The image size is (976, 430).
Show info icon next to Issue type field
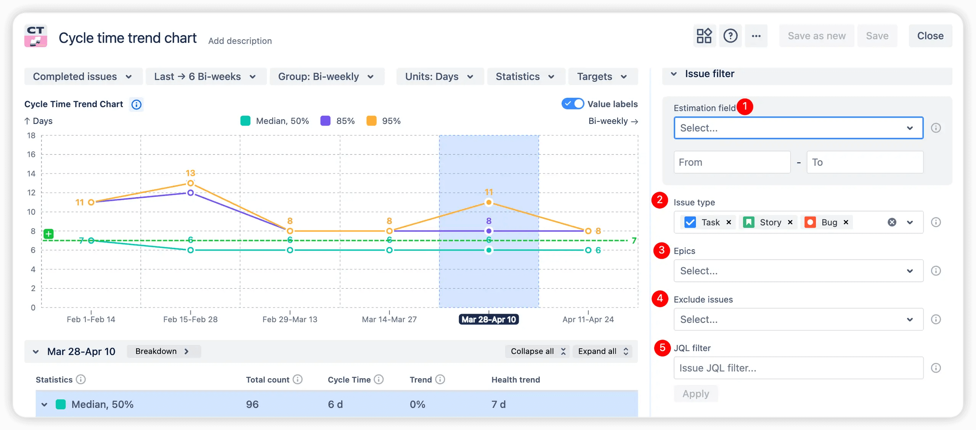(936, 222)
